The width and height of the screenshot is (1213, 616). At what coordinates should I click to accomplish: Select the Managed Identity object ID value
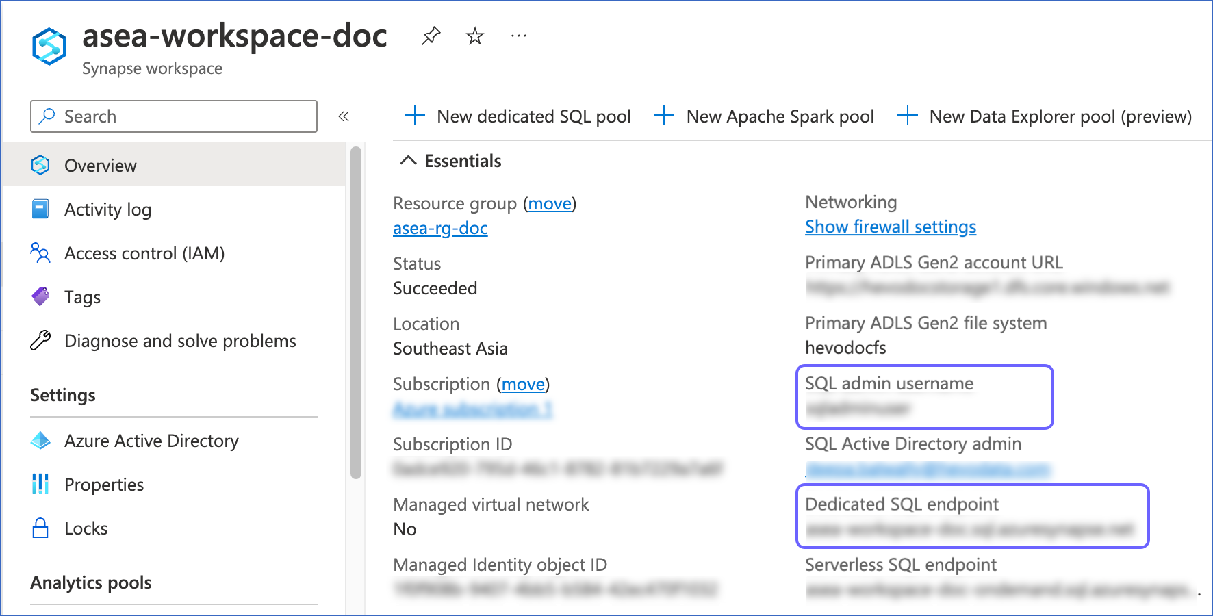[555, 589]
